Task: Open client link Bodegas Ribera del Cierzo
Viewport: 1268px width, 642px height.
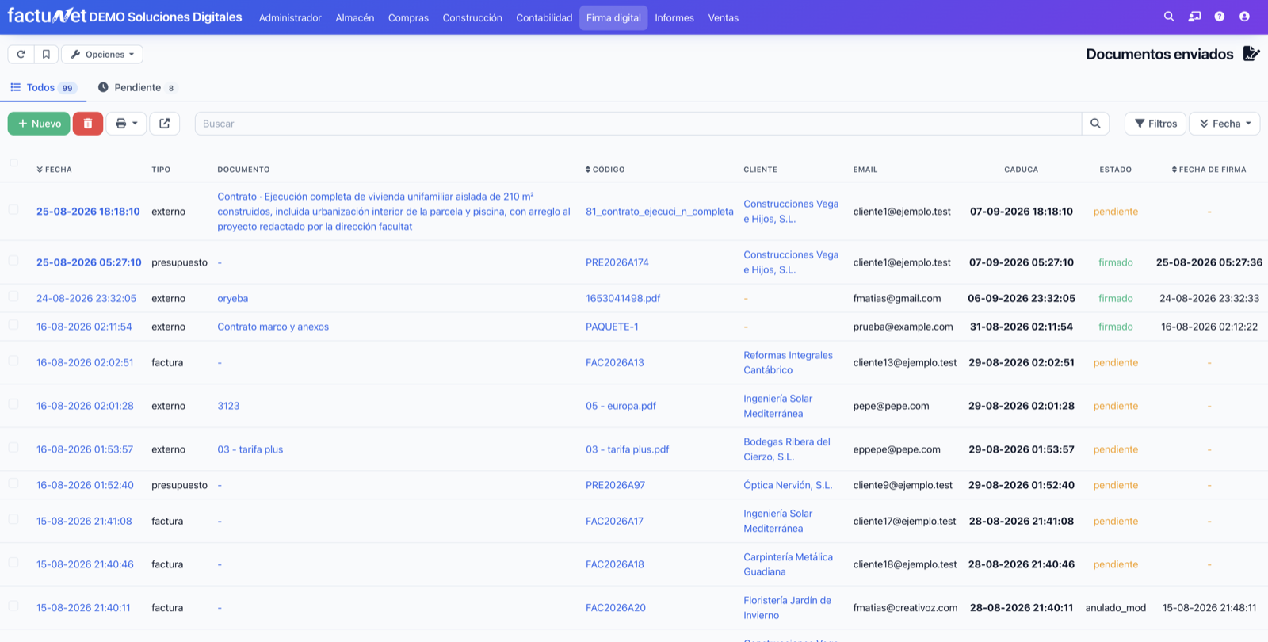Action: tap(787, 449)
